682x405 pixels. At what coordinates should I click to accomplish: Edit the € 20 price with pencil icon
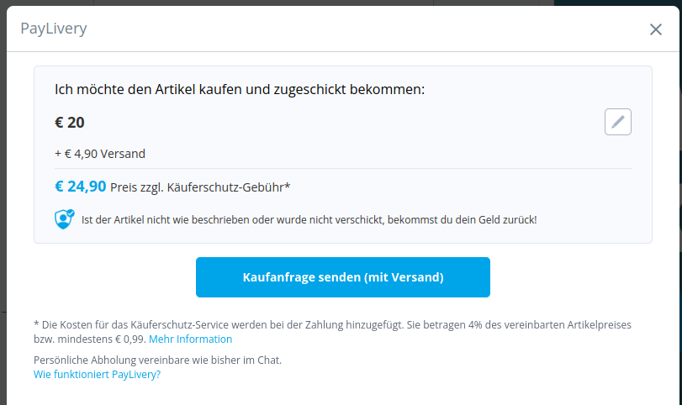[618, 122]
